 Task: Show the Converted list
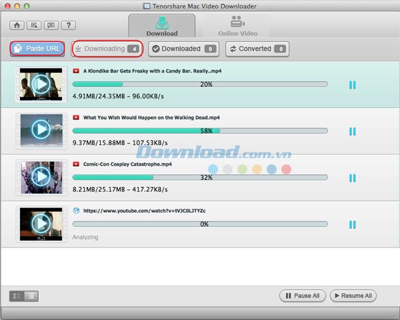[257, 49]
